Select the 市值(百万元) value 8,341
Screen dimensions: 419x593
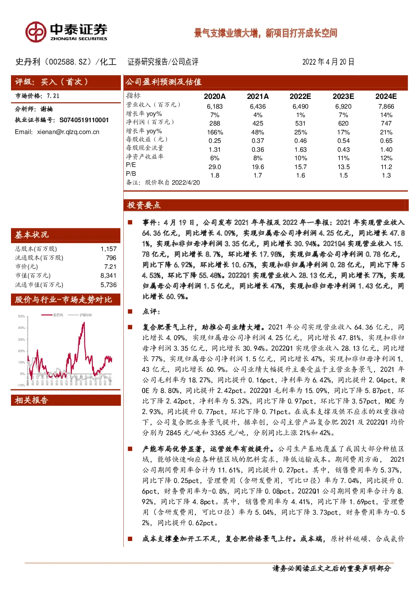(109, 276)
